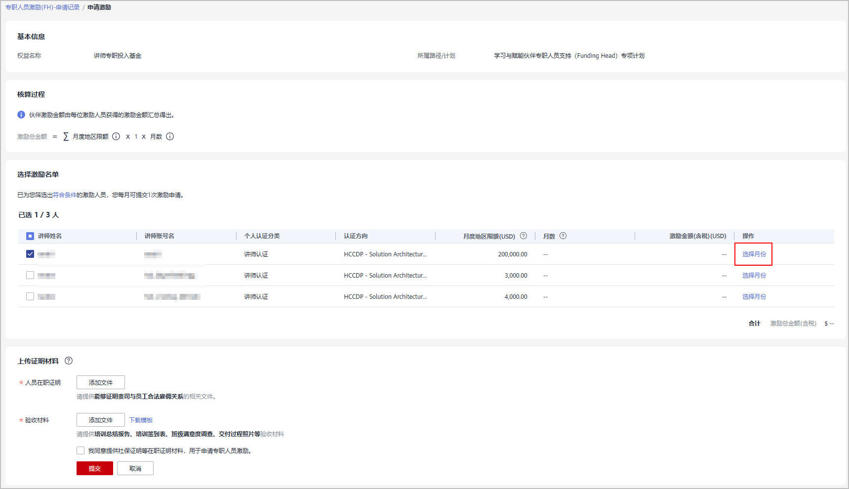The width and height of the screenshot is (849, 489).
Task: Toggle select-all checkbox in 讲师姓名 header
Action: (x=30, y=236)
